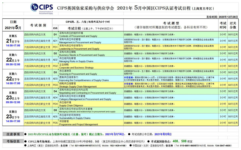The height and width of the screenshot is (150, 241).
Task: Click 'Strategic Supply Chain Management' cell
Action: pos(91,85)
